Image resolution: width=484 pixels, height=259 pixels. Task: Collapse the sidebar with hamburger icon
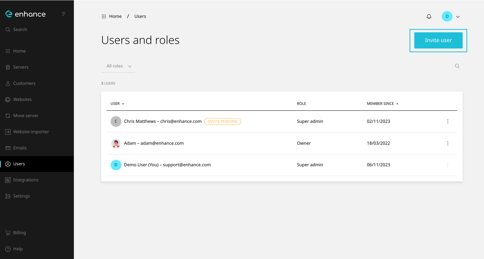coord(64,14)
